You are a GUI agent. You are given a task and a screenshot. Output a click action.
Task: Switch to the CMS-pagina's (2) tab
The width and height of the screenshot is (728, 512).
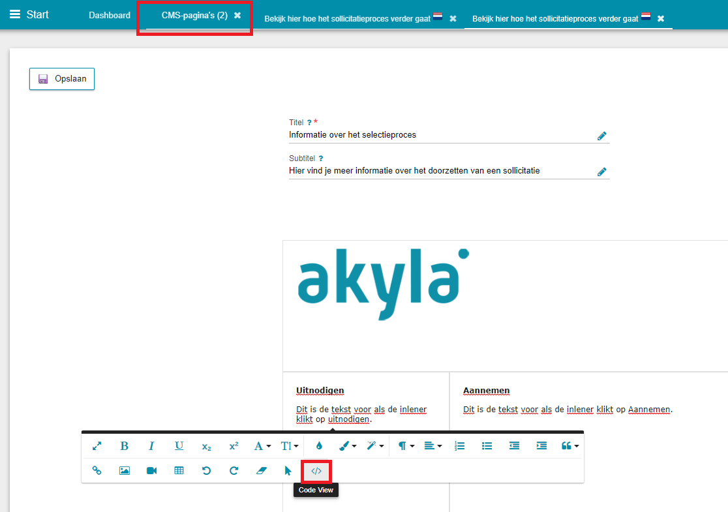coord(194,15)
